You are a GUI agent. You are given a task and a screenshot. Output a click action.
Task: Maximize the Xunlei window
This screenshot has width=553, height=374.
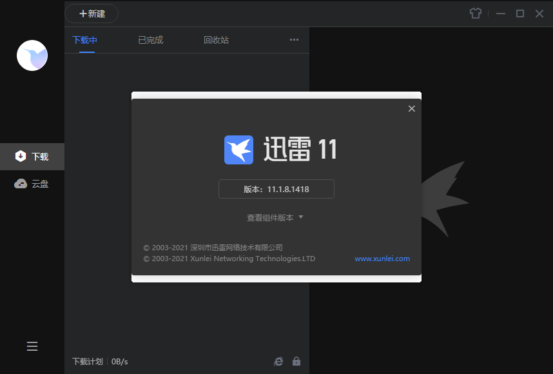click(520, 14)
